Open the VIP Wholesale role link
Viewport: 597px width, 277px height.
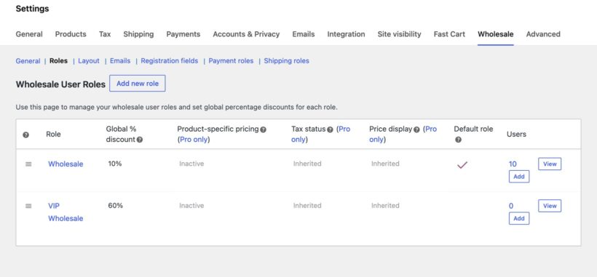(x=66, y=212)
